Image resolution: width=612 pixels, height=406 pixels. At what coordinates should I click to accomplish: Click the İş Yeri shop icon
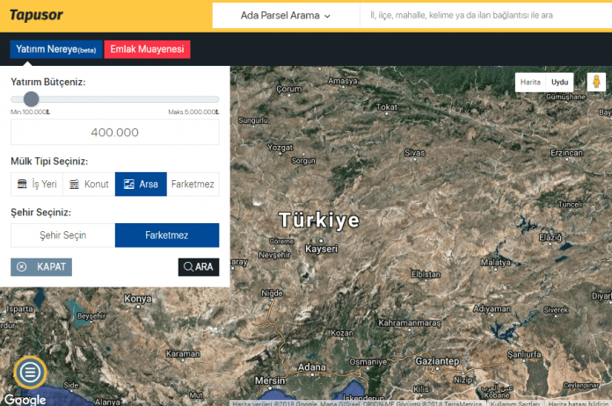pos(22,184)
